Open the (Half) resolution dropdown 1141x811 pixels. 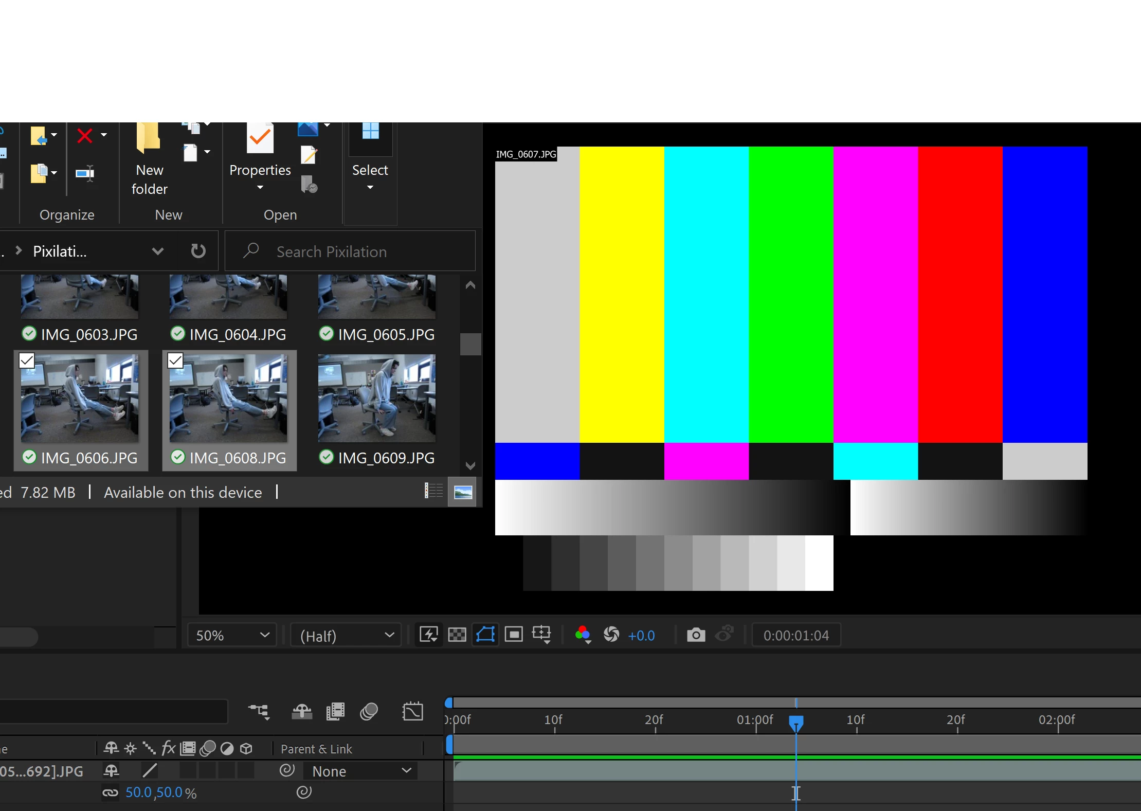click(x=346, y=636)
